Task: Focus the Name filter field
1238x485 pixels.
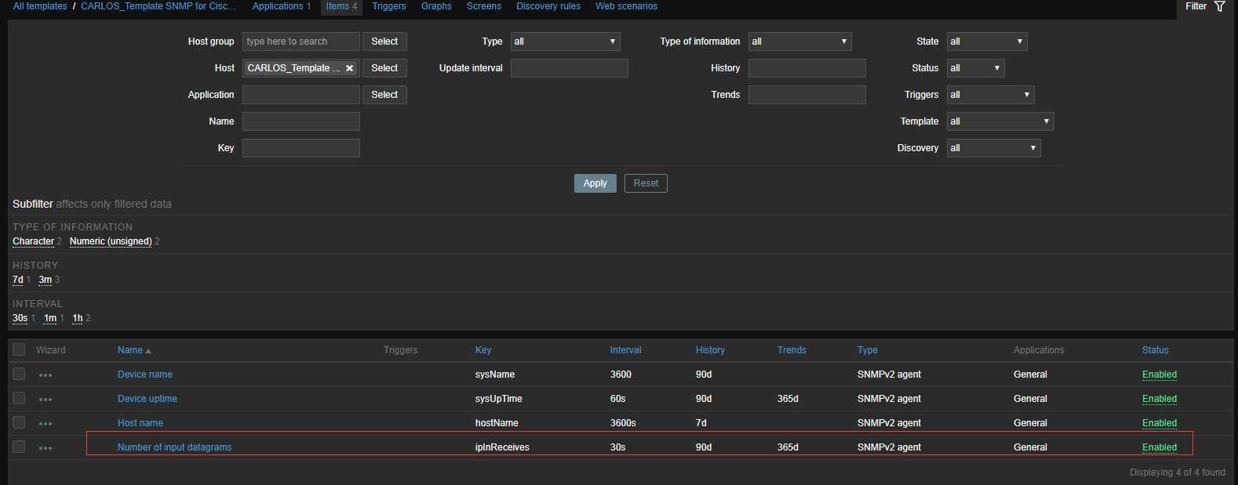Action: [x=301, y=121]
